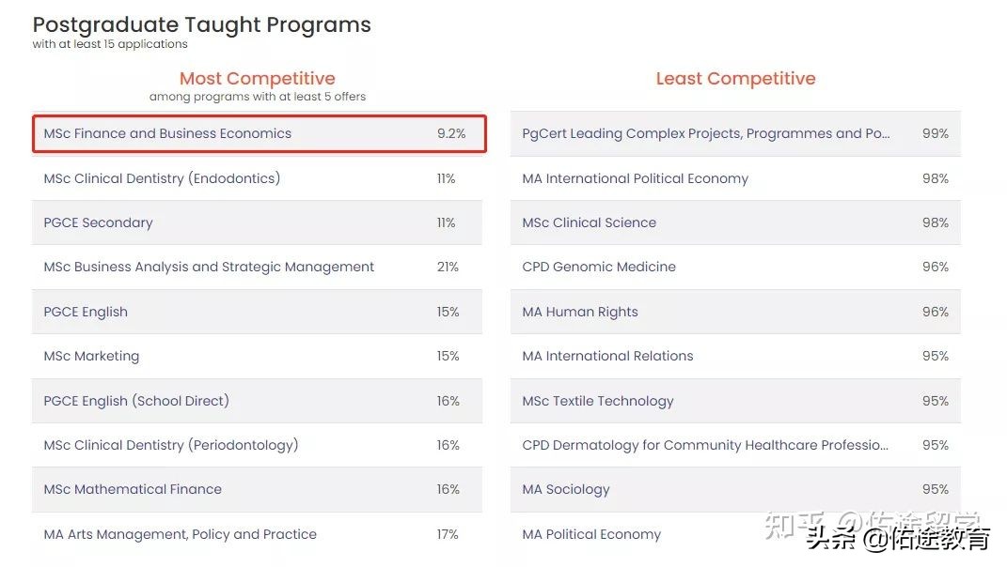Open MSc Clinical Dentistry (Periodontology)
The width and height of the screenshot is (1007, 567).
[x=170, y=445]
